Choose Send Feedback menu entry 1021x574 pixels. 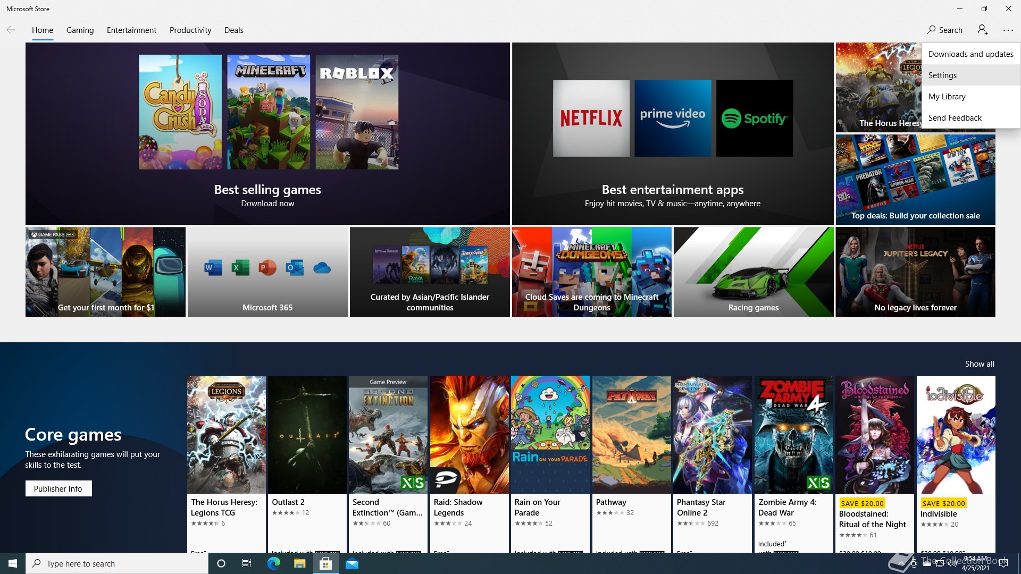[970, 118]
